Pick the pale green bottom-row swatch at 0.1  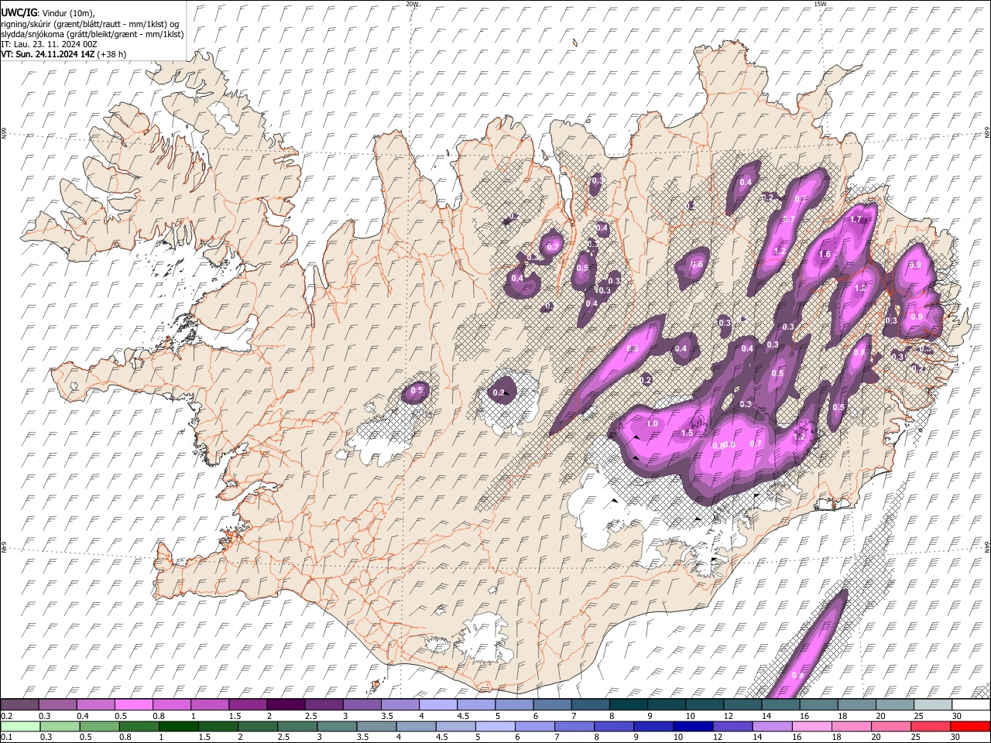[x=20, y=726]
